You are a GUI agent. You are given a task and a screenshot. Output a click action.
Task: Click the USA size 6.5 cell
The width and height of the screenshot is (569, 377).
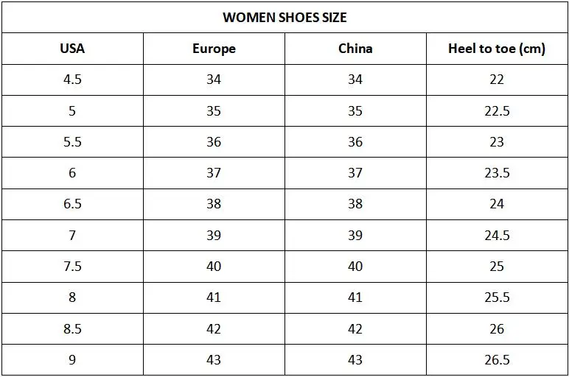72,204
